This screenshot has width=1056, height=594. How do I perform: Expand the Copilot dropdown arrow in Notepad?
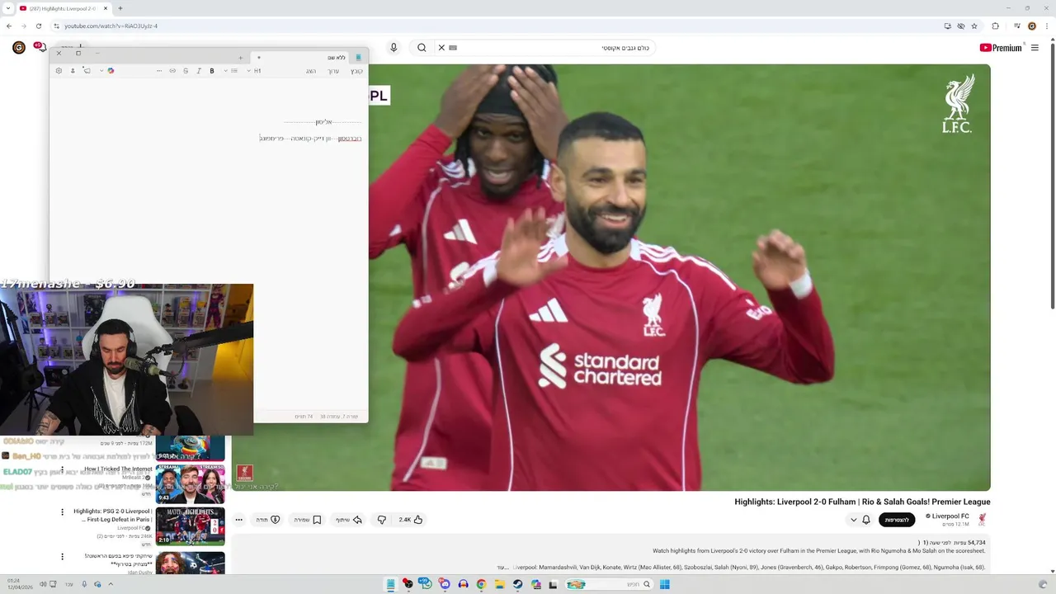coord(101,71)
